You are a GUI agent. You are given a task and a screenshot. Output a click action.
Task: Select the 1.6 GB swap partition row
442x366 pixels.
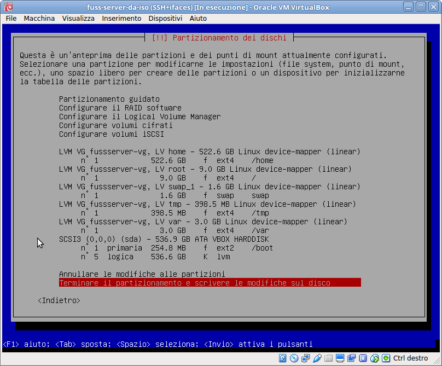tap(175, 195)
